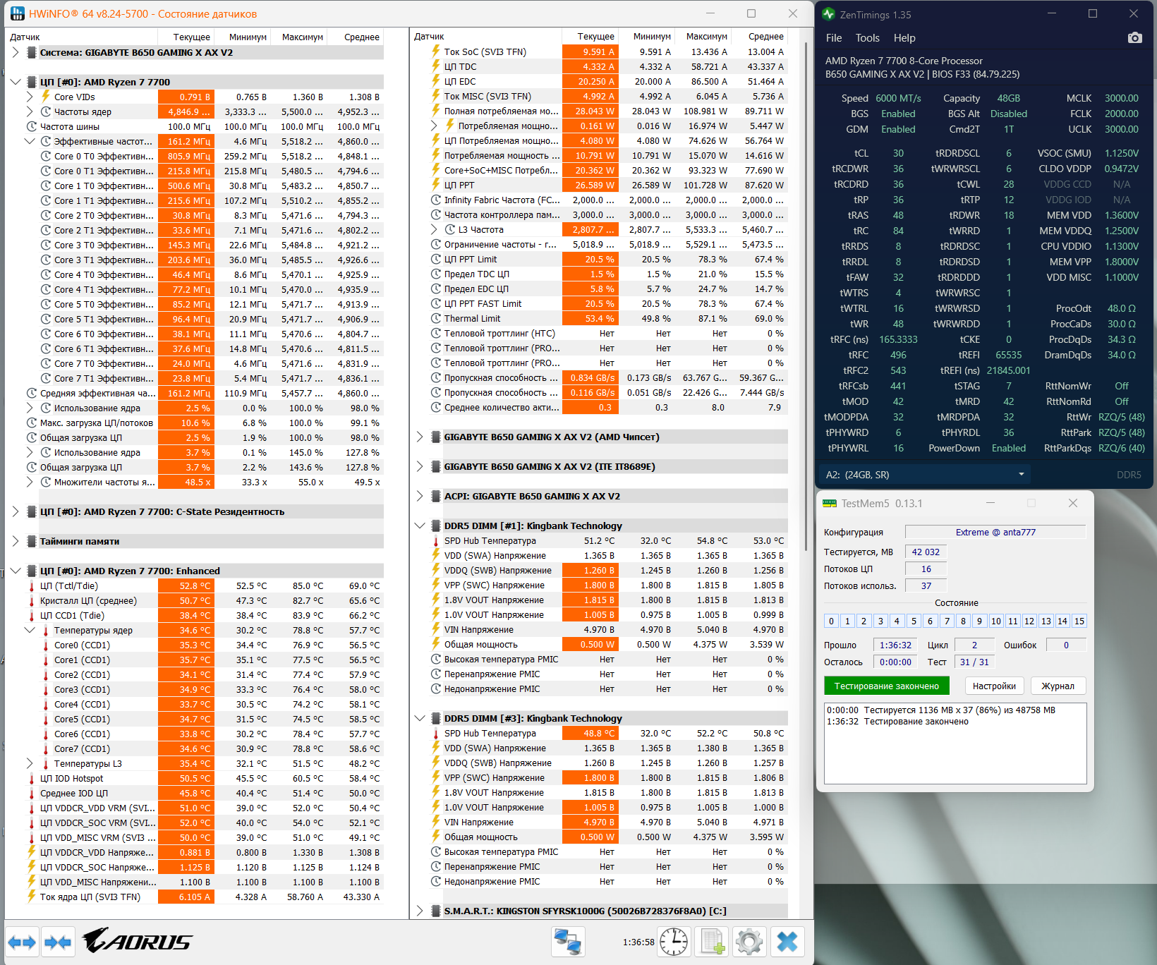Click the Тестируется, МБ value field 42 032
Screen dimensions: 1157x965
(926, 552)
